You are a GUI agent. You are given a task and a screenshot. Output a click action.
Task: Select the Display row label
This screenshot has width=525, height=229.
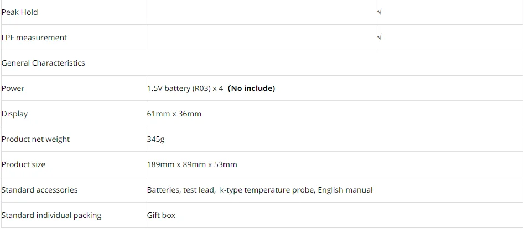15,114
